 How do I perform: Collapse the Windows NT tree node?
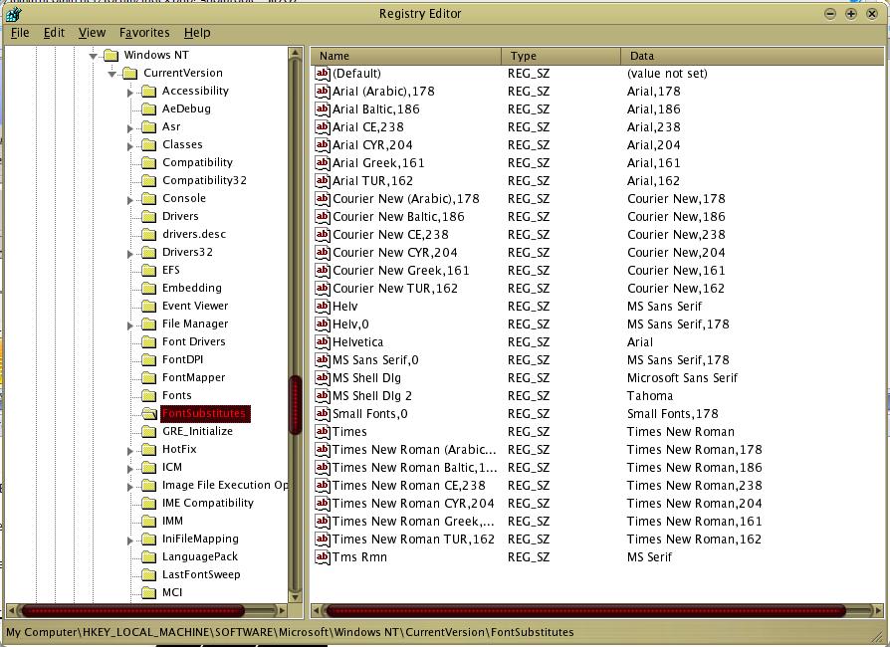point(93,56)
